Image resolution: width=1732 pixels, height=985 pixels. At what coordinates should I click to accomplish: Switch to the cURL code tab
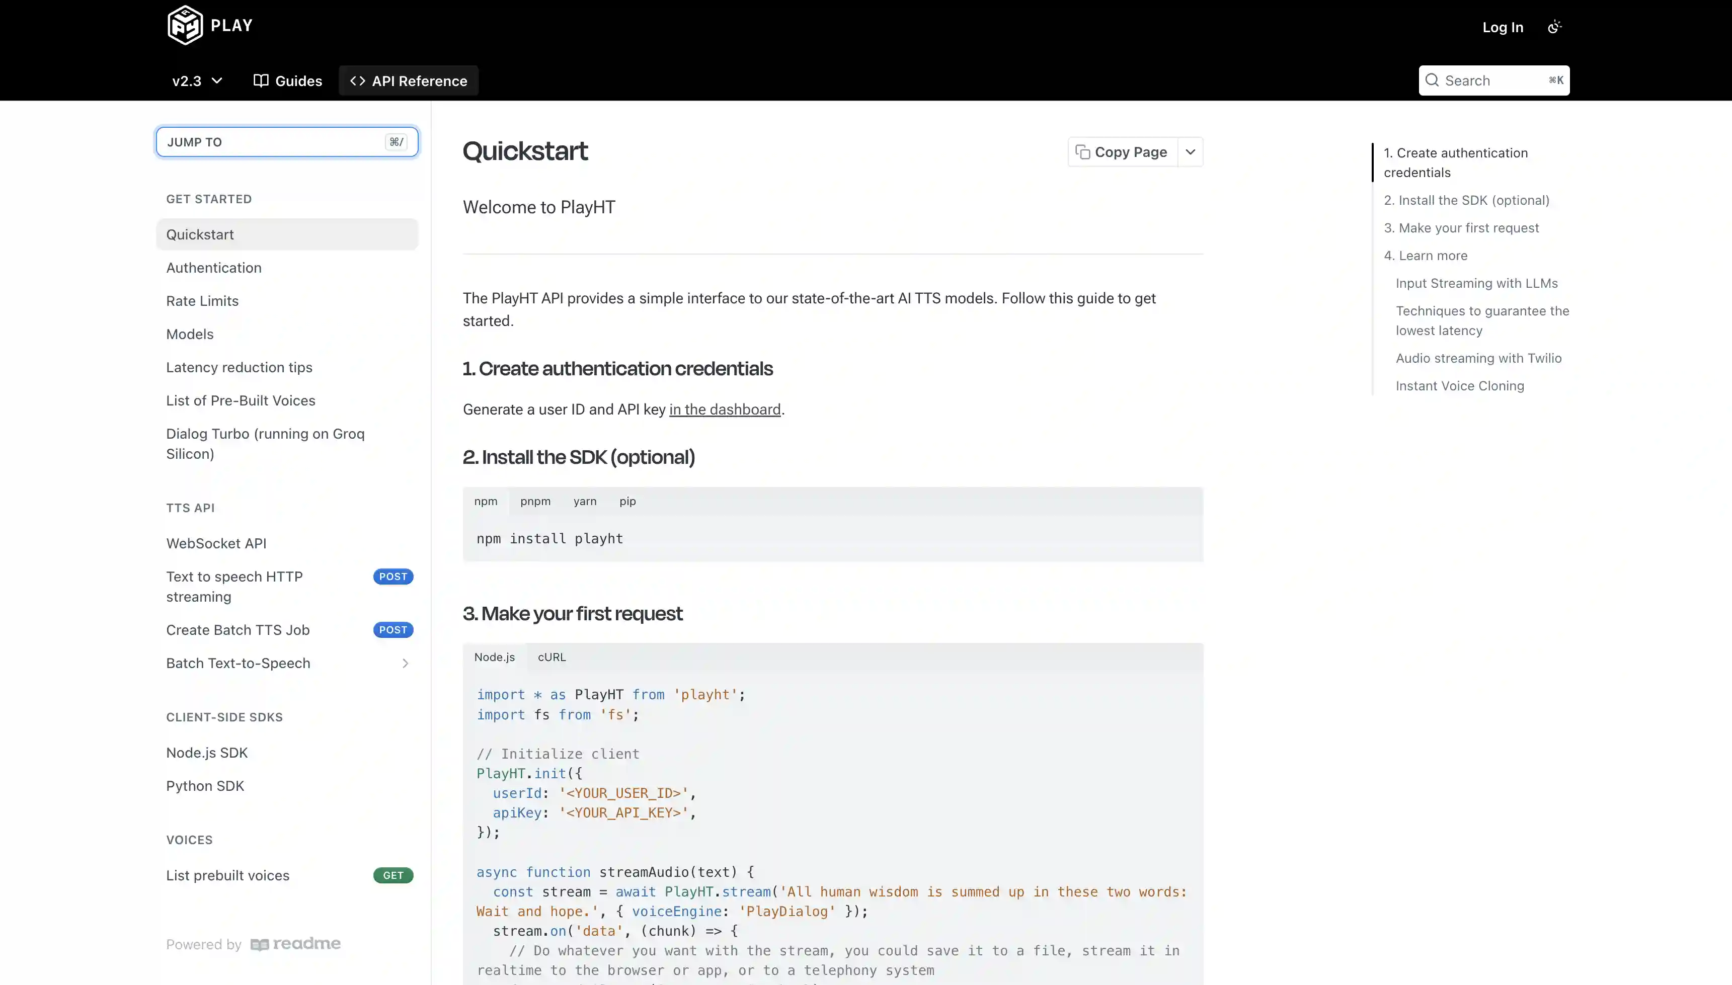pyautogui.click(x=552, y=657)
